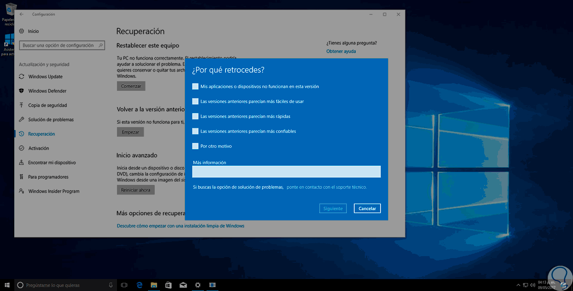
Task: Click the '¿Tienes alguna pregunta?' text
Action: tap(351, 43)
